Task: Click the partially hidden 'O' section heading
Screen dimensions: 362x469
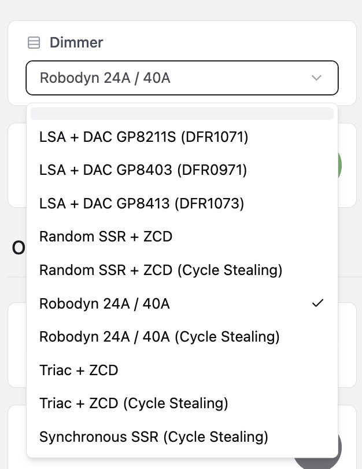Action: 18,248
